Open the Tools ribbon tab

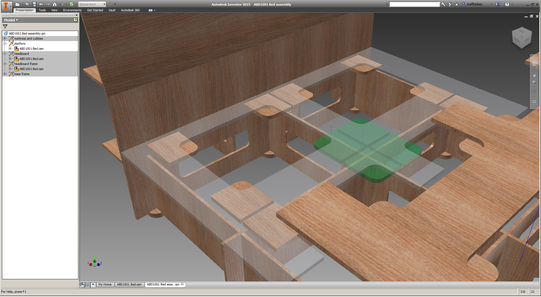point(42,10)
